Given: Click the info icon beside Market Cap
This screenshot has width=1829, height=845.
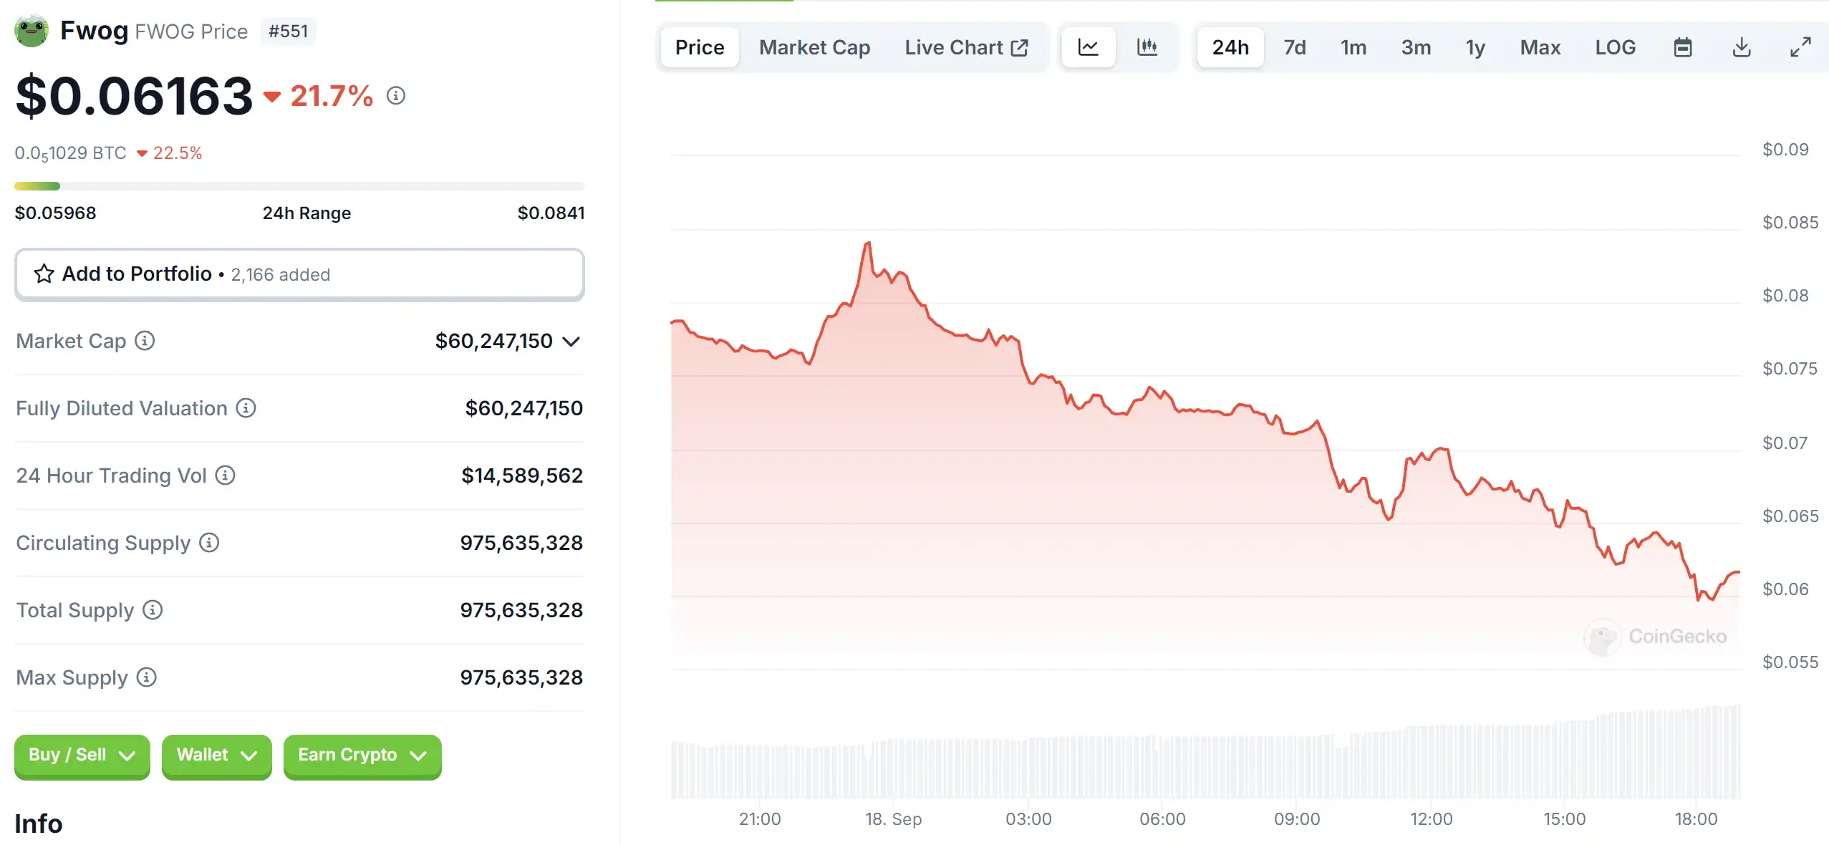Looking at the screenshot, I should tap(145, 341).
